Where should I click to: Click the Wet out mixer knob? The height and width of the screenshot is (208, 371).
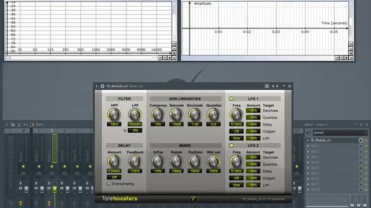click(213, 162)
